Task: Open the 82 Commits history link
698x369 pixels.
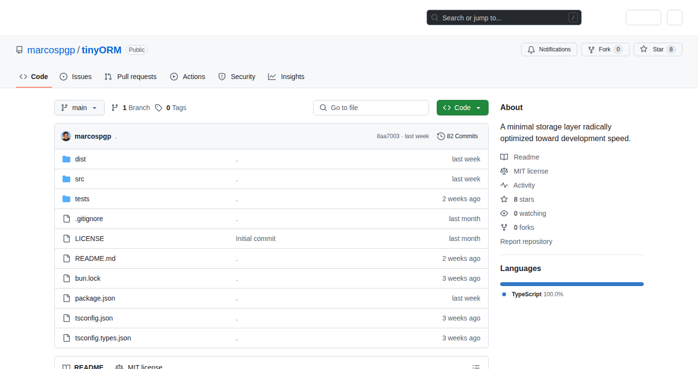Action: tap(458, 136)
